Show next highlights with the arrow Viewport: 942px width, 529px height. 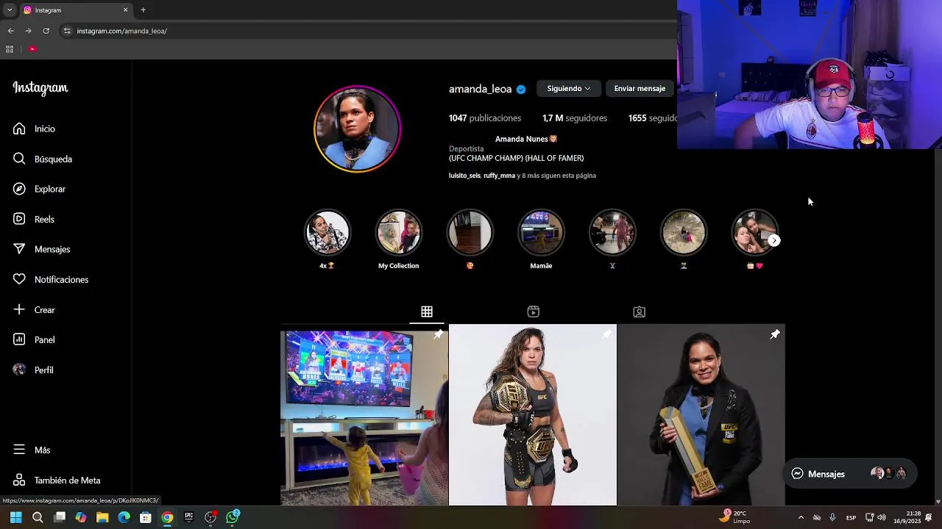pyautogui.click(x=773, y=240)
